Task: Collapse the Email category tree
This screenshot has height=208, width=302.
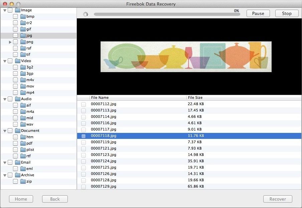Action: [x=5, y=163]
